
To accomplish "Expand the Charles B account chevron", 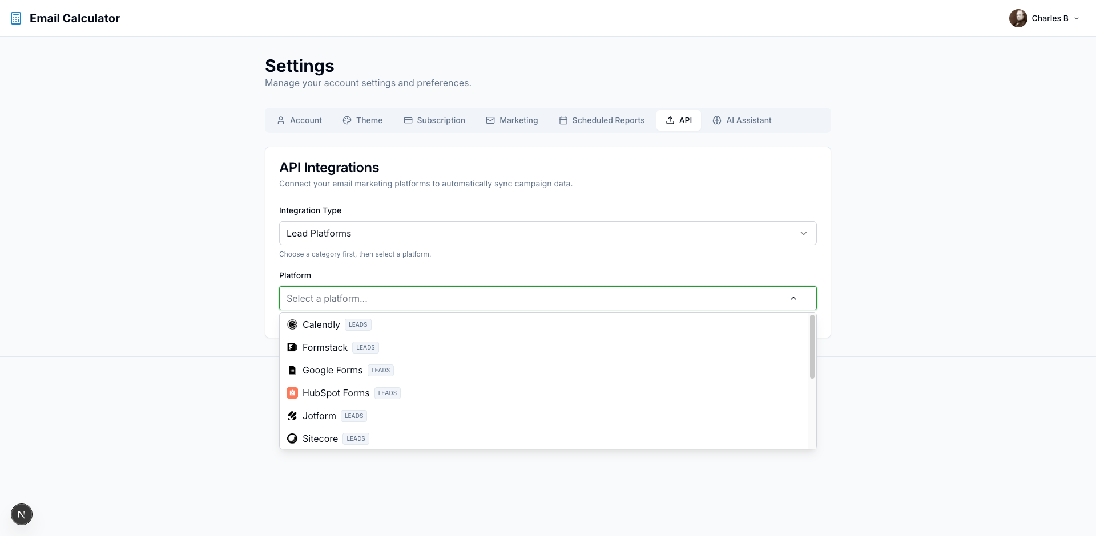I will [1077, 18].
